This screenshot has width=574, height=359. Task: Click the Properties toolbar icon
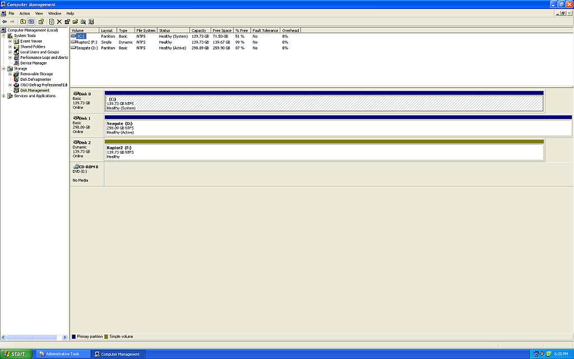click(x=67, y=22)
